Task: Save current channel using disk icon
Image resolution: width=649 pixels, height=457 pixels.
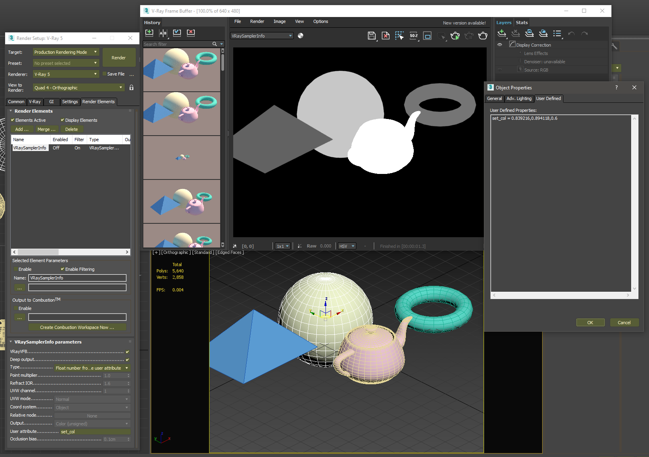Action: pyautogui.click(x=372, y=36)
